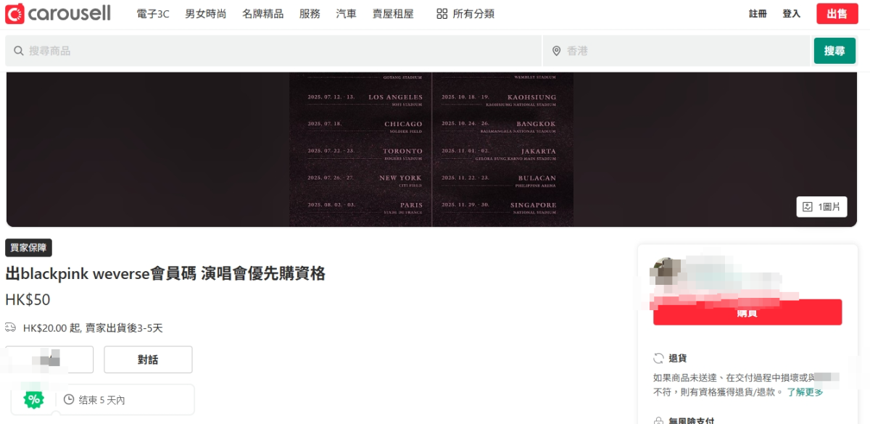Click the Carousell logo
This screenshot has width=870, height=424.
coord(58,13)
